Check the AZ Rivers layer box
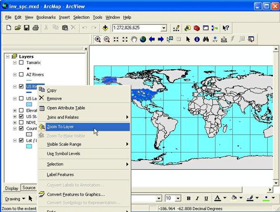The width and height of the screenshot is (280, 212). [x=21, y=74]
